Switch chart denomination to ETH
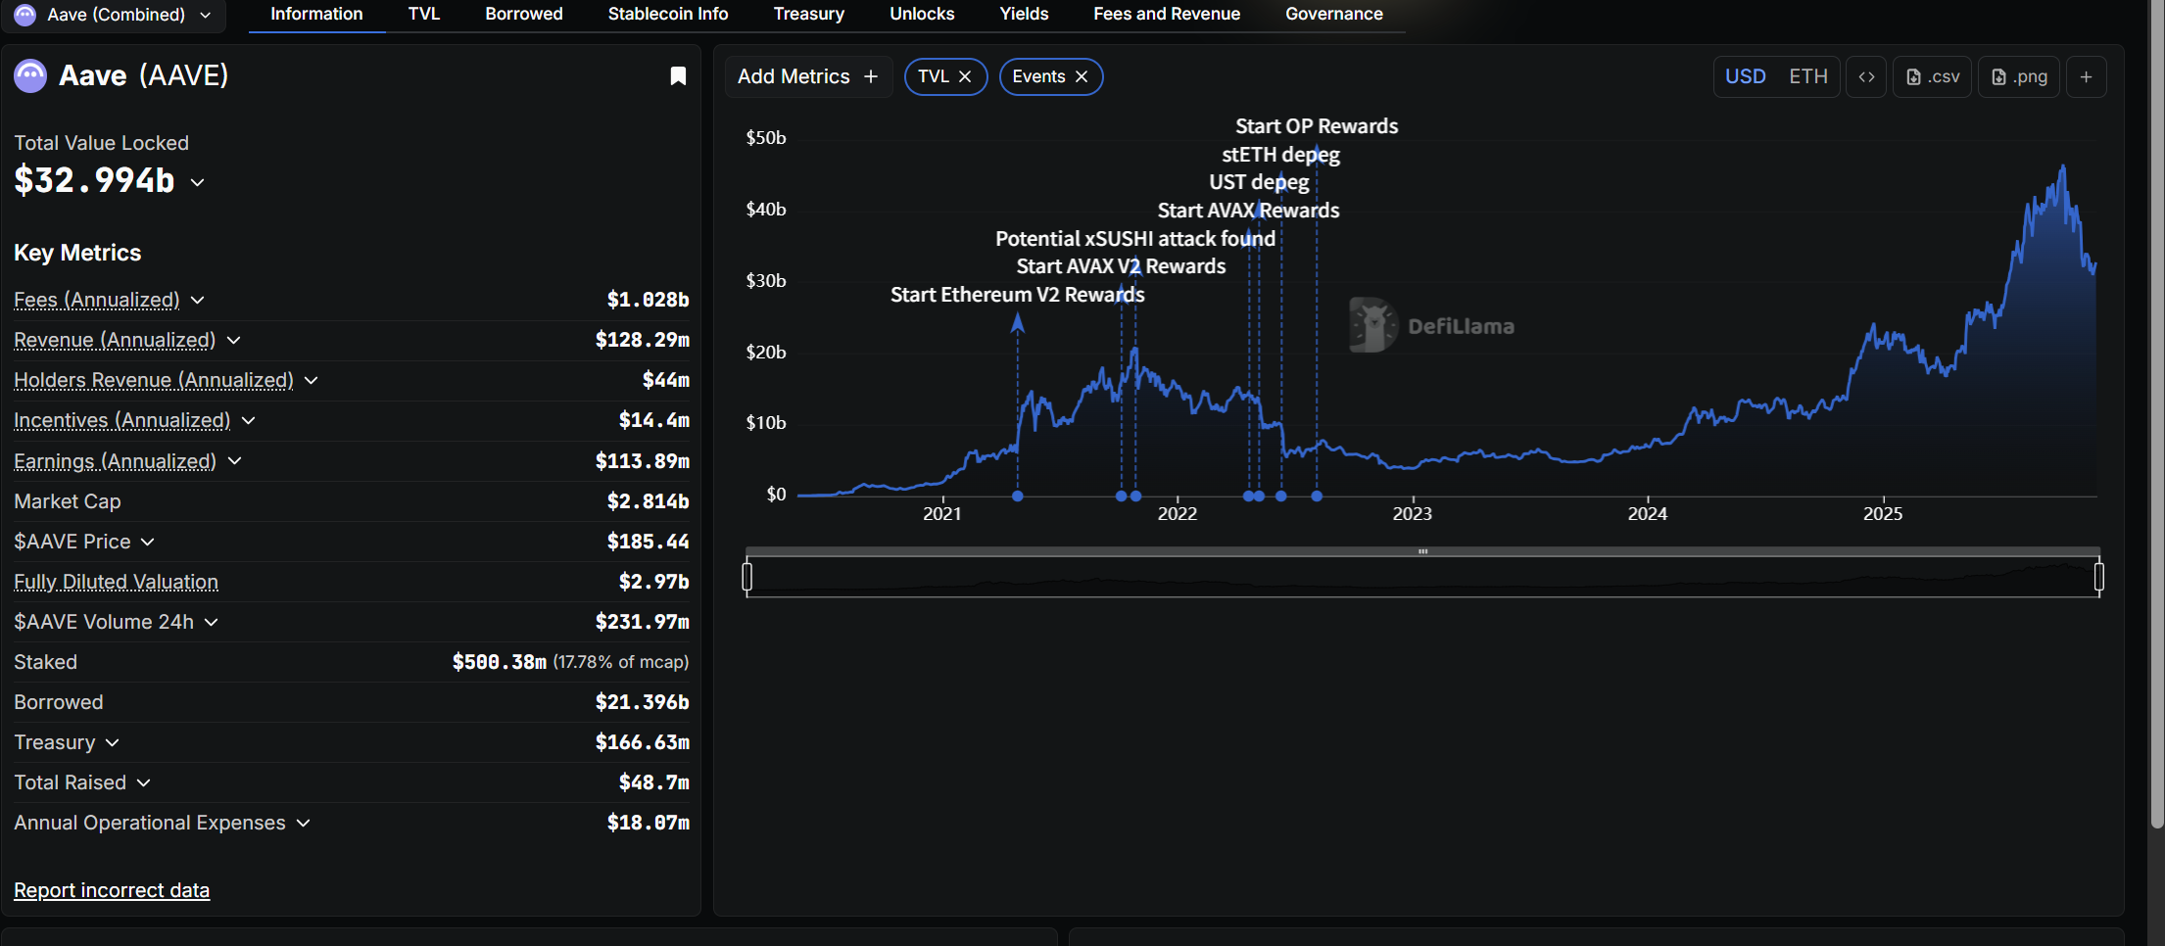 pos(1807,76)
